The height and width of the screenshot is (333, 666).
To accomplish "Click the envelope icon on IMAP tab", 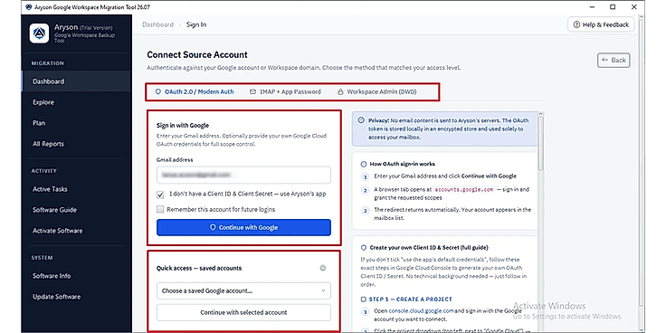I will pyautogui.click(x=252, y=91).
